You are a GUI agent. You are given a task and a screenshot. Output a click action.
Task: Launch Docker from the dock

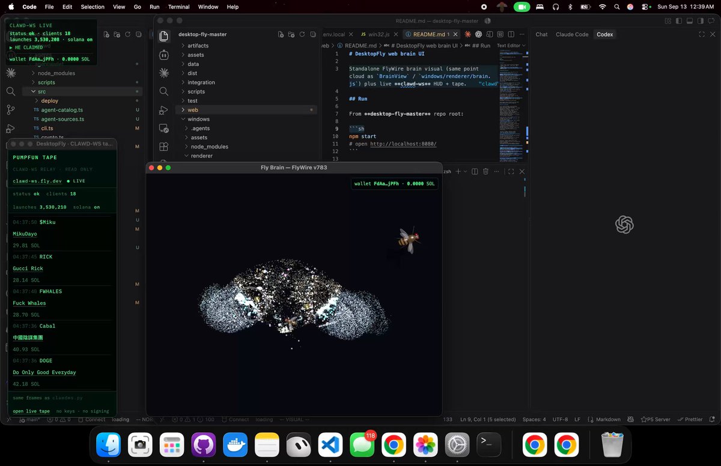click(x=235, y=445)
